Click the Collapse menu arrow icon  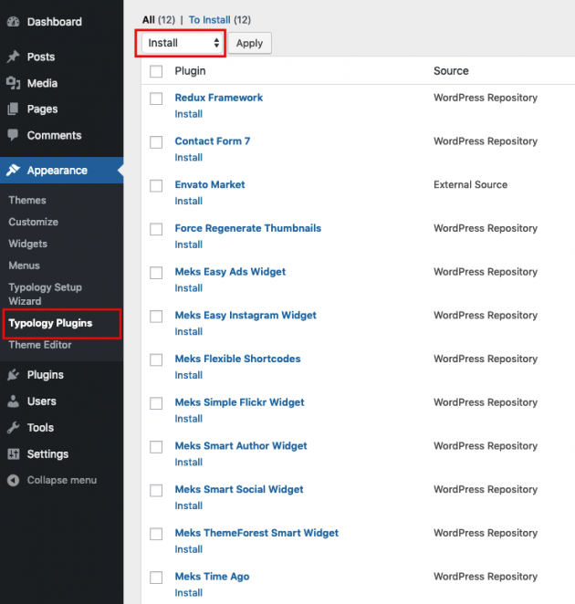(13, 480)
